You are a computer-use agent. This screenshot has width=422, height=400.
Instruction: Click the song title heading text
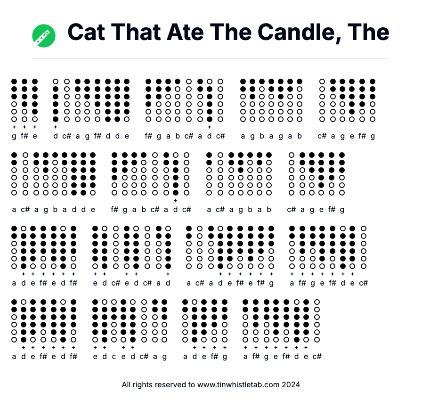pos(228,32)
